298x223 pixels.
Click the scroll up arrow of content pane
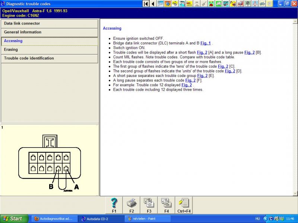coord(295,22)
